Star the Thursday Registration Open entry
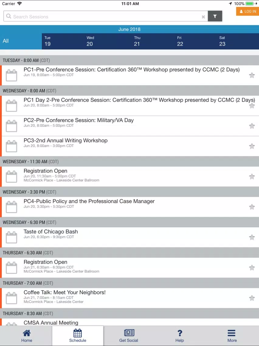 click(252, 268)
